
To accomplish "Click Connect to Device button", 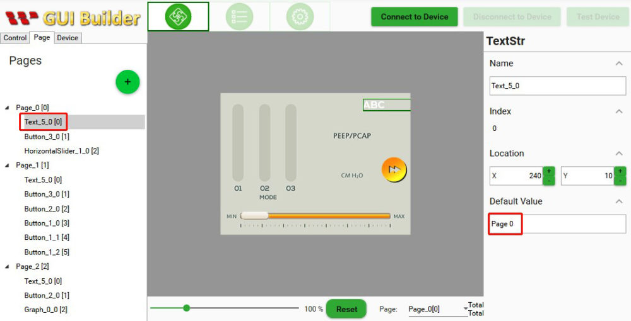I will (415, 17).
